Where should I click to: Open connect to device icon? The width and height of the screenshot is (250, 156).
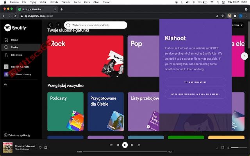pos(223,148)
